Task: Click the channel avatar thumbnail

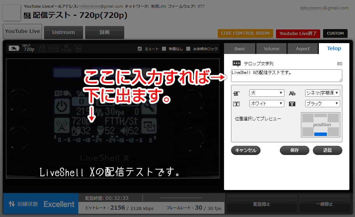Action: pyautogui.click(x=12, y=13)
